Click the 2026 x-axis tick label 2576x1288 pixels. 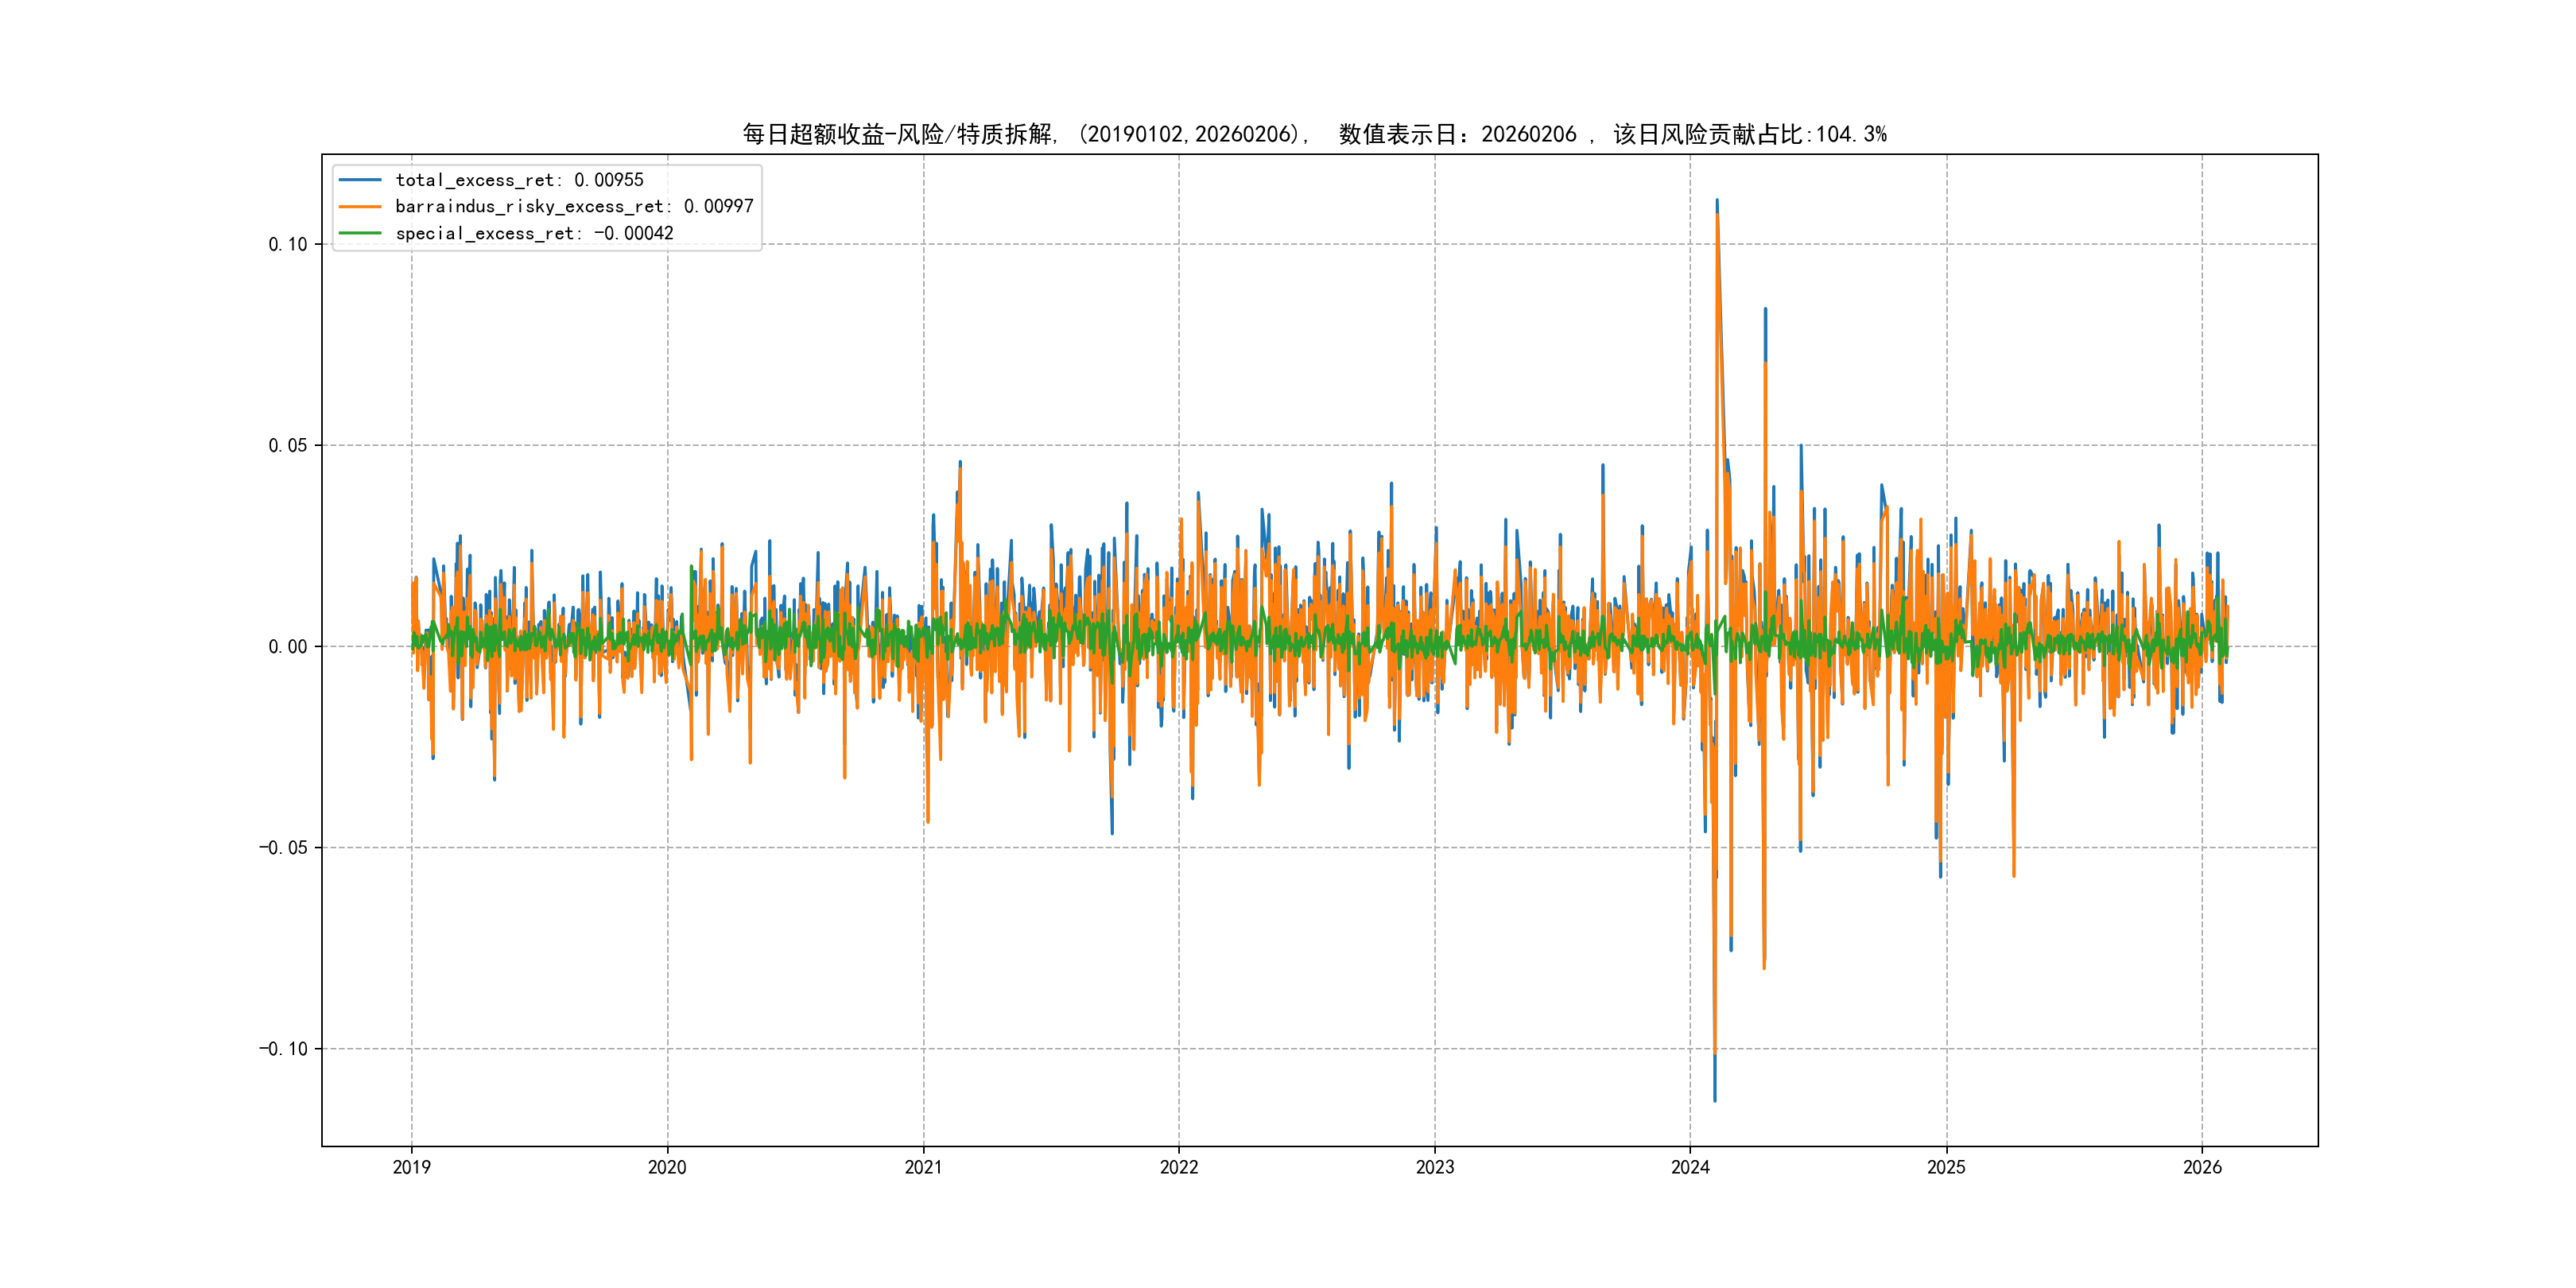click(x=2202, y=1167)
